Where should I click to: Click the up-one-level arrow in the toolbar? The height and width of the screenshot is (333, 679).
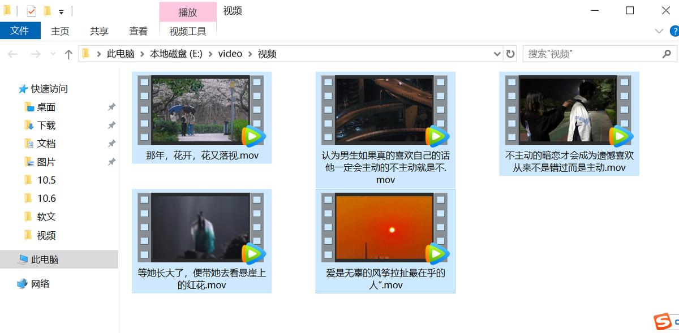[x=68, y=54]
